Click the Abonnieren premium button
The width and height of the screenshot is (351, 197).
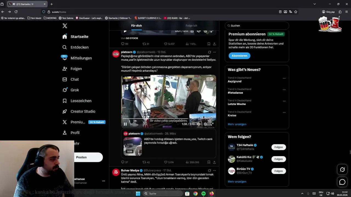tap(239, 56)
